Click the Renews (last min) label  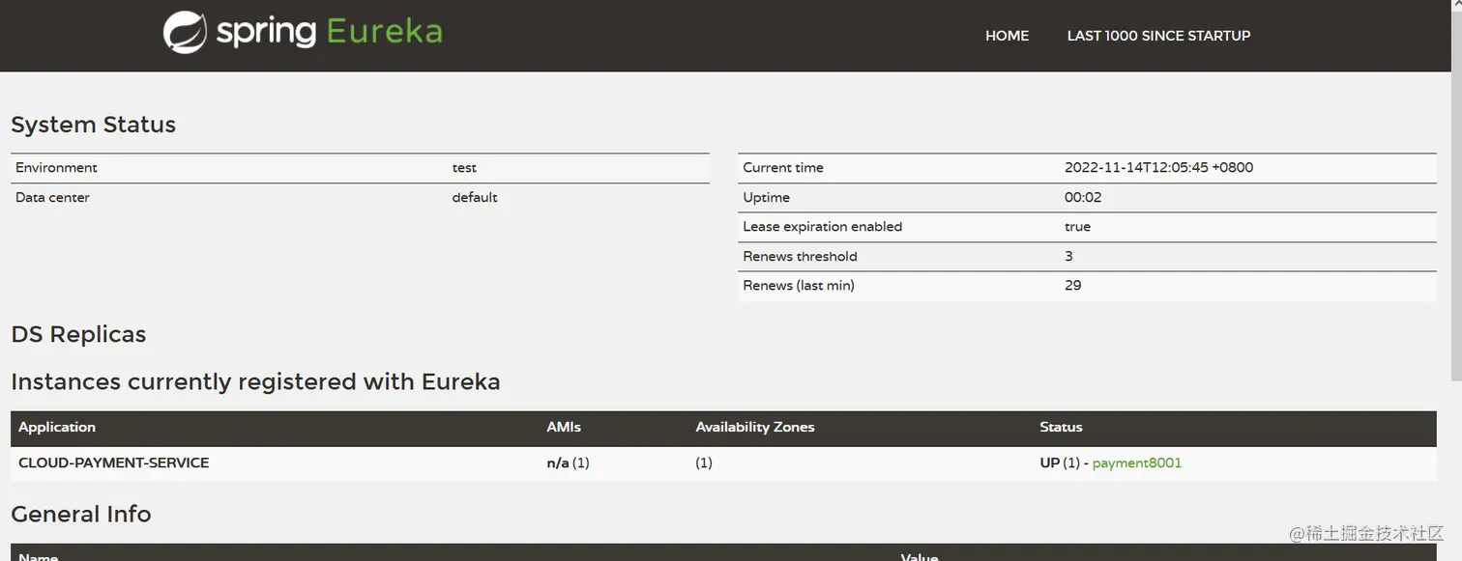pos(799,285)
